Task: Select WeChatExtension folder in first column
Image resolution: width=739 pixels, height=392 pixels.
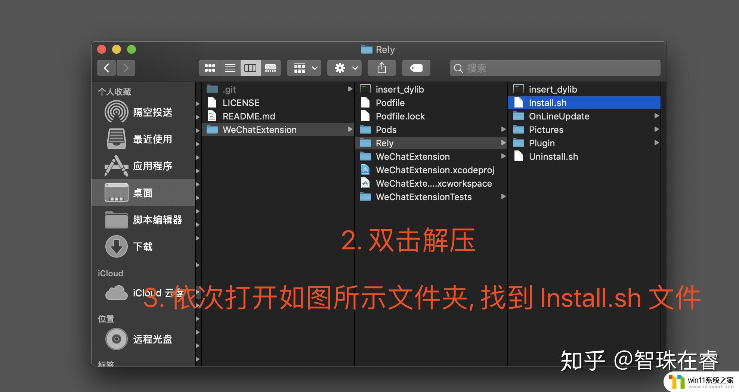Action: [278, 130]
